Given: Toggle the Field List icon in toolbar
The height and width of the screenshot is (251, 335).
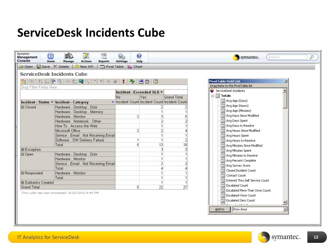Looking at the screenshot, I should [x=147, y=81].
